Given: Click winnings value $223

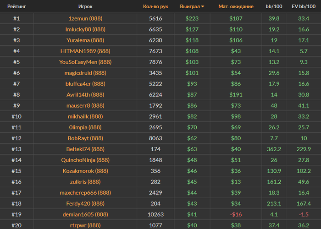Looking at the screenshot, I should point(192,18).
